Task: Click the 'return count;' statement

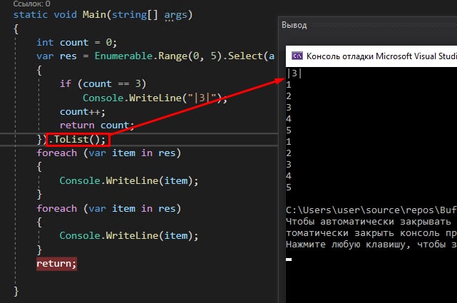Action: (x=97, y=125)
